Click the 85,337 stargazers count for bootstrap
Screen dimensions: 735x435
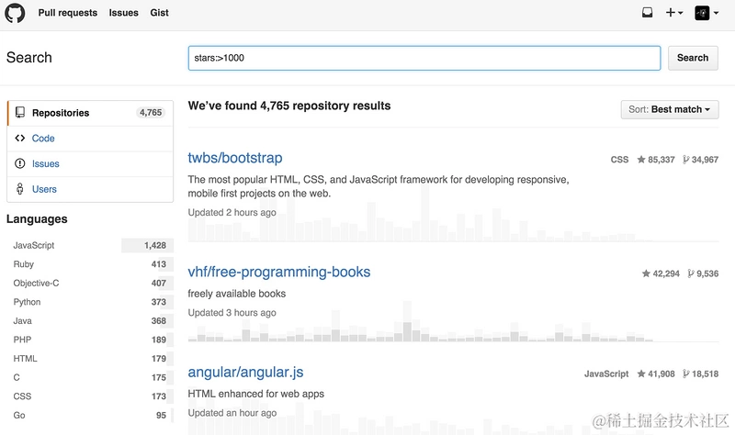pyautogui.click(x=656, y=160)
